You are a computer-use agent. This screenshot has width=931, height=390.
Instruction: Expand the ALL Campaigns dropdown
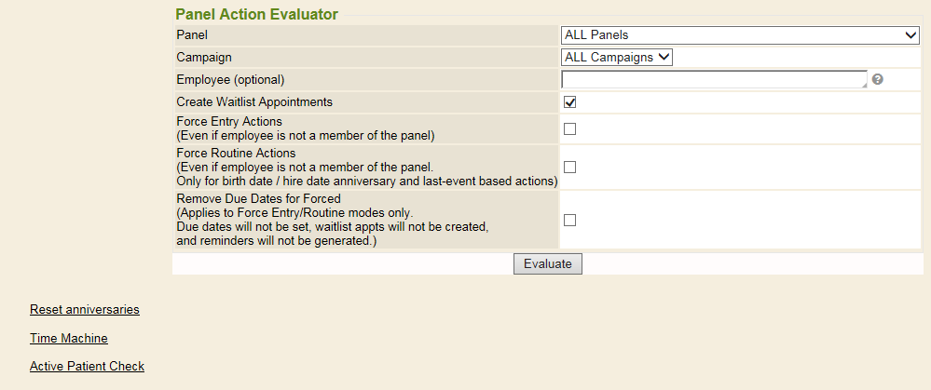(617, 57)
